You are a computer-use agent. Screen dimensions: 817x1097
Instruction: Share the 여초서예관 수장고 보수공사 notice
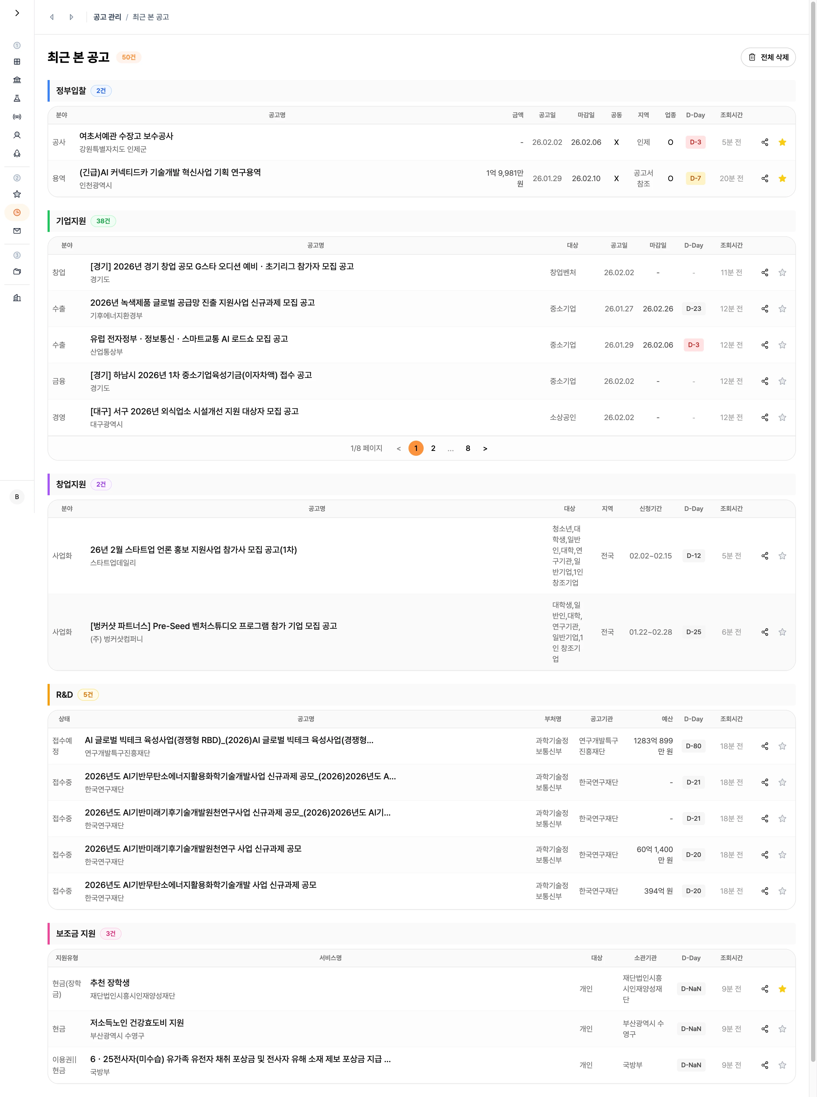(x=765, y=142)
